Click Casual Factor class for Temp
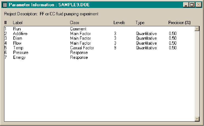 82,48
